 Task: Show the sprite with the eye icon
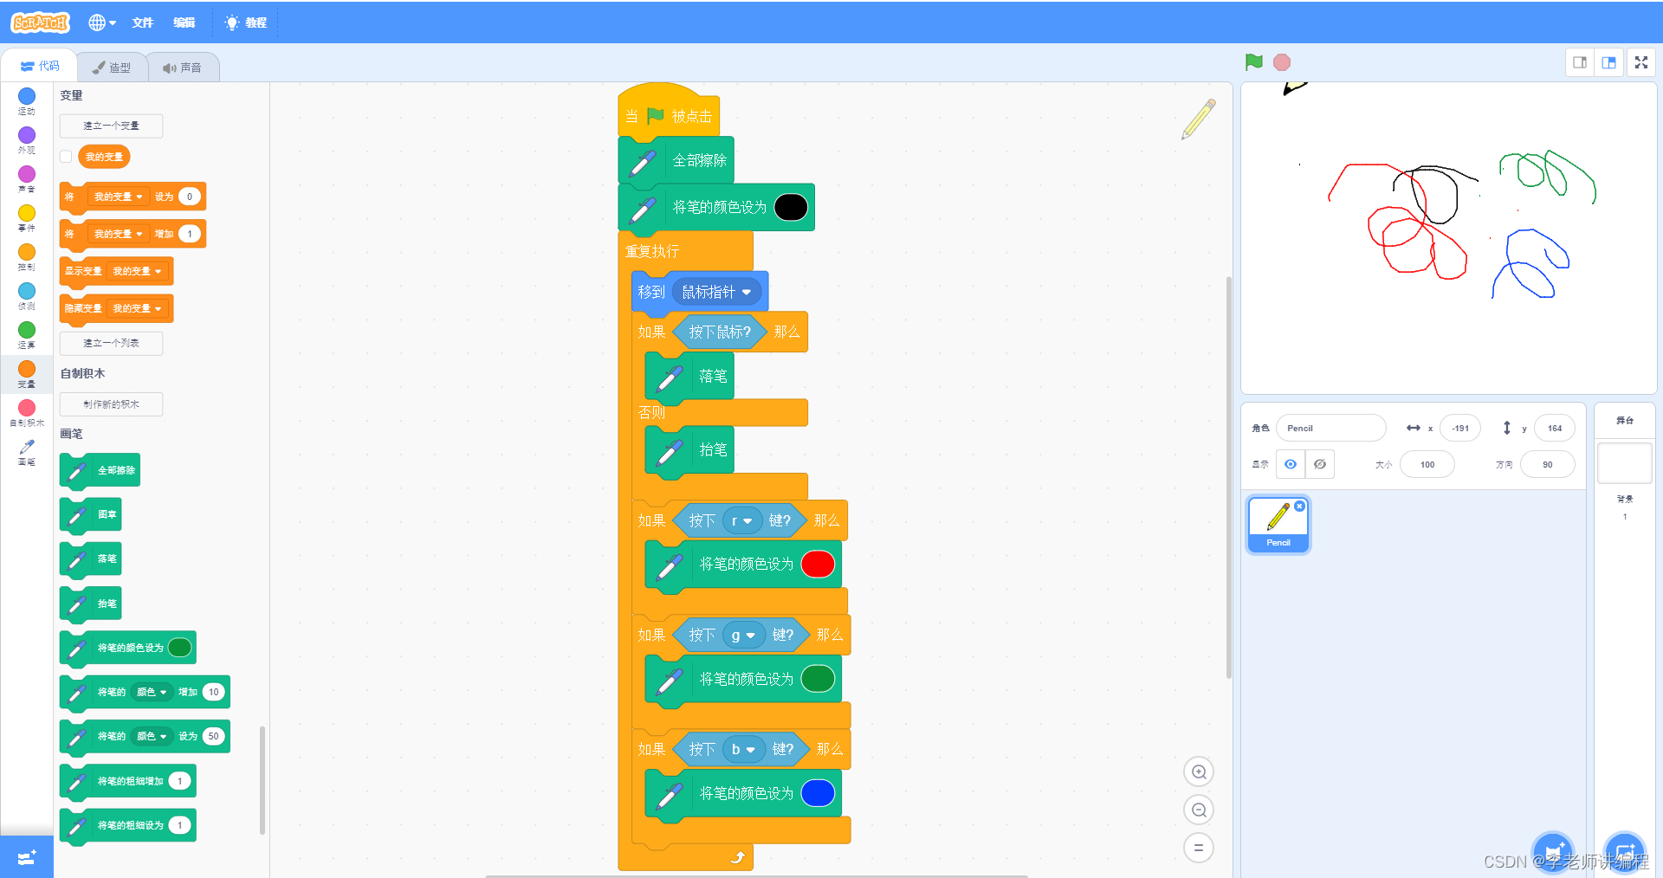tap(1291, 464)
